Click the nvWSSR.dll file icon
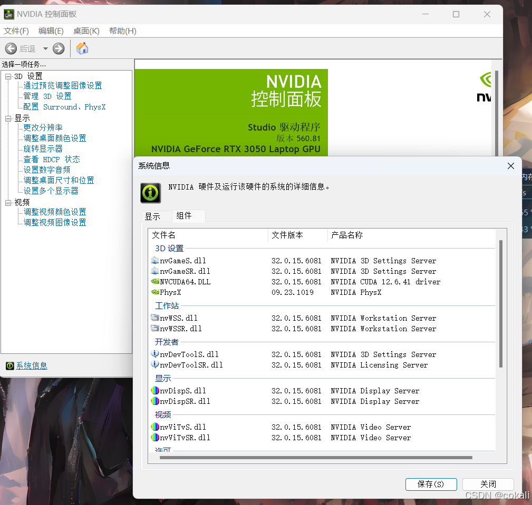 pos(154,328)
